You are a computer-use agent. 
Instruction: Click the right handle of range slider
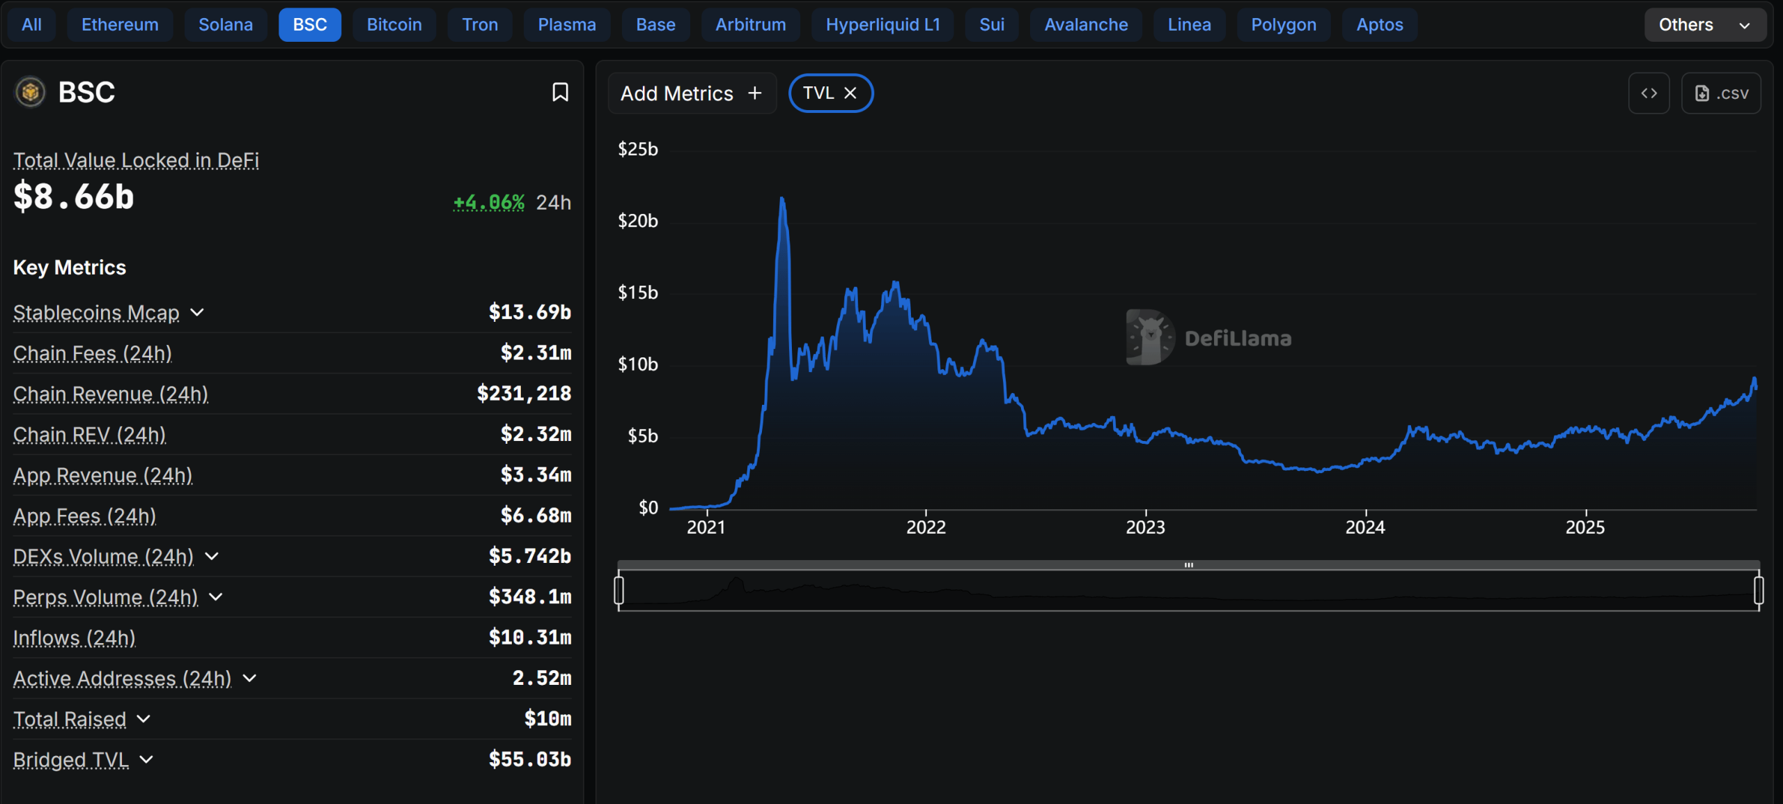tap(1759, 590)
